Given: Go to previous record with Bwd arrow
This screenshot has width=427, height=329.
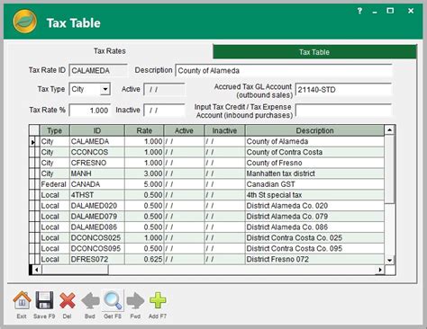Looking at the screenshot, I should tap(90, 300).
